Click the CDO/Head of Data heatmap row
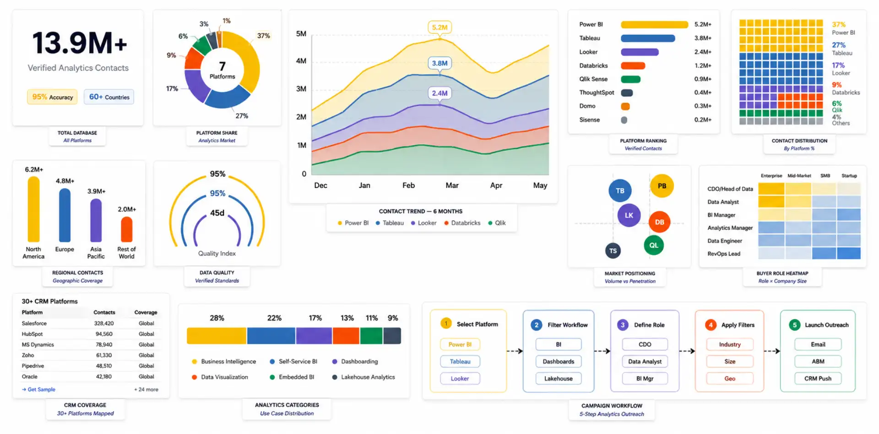Viewport: 879px width, 434px height. coord(784,189)
